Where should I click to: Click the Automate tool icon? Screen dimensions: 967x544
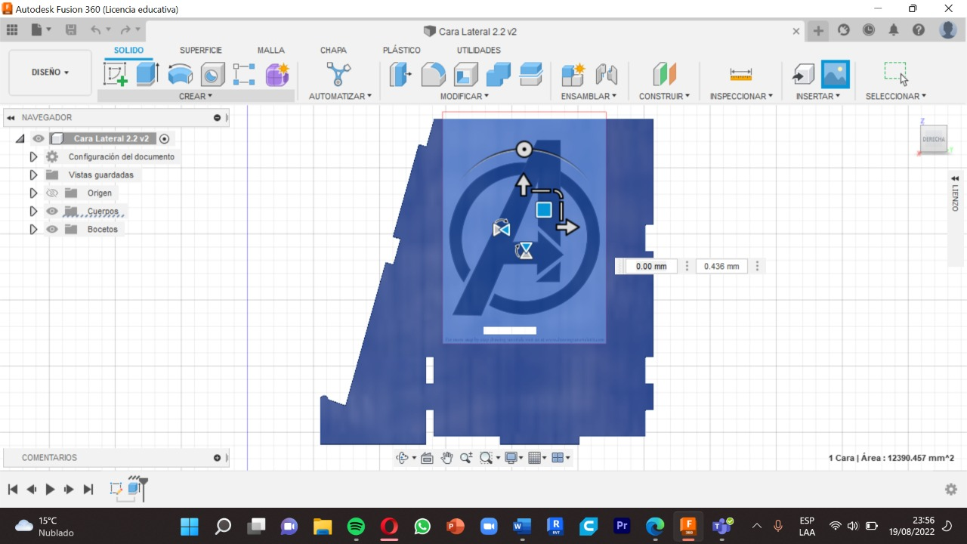click(x=338, y=74)
